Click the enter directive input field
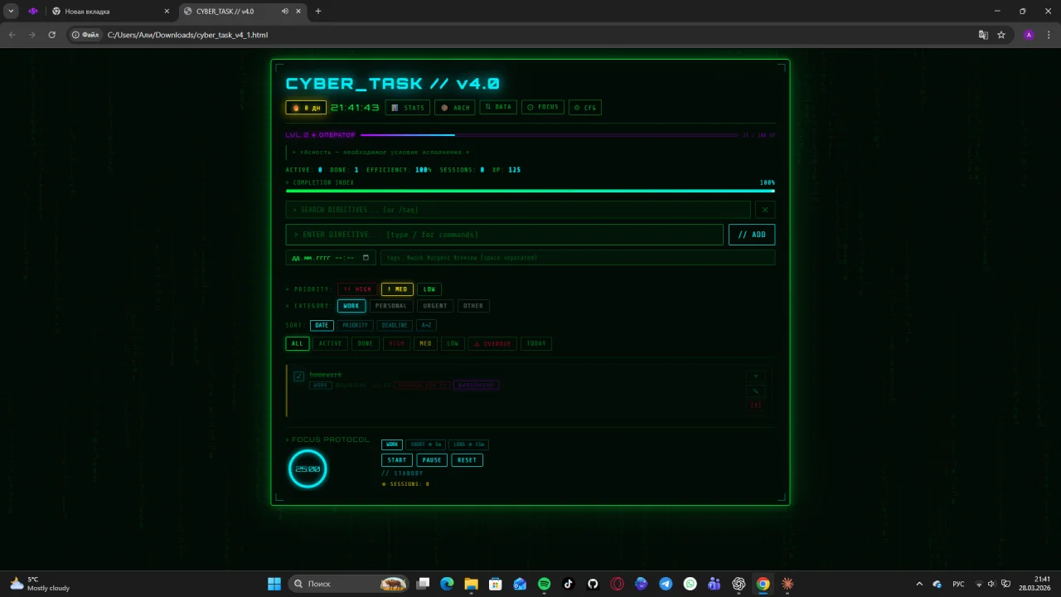Screen dimensions: 1061x597 coord(505,235)
